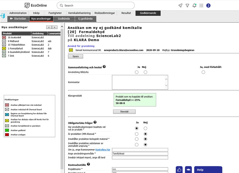Click yellow envelope for 1 Formaldehyd
The width and height of the screenshot is (239, 173).
point(4,48)
